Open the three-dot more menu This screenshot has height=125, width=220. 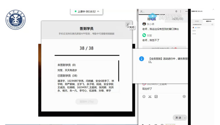pos(180,11)
